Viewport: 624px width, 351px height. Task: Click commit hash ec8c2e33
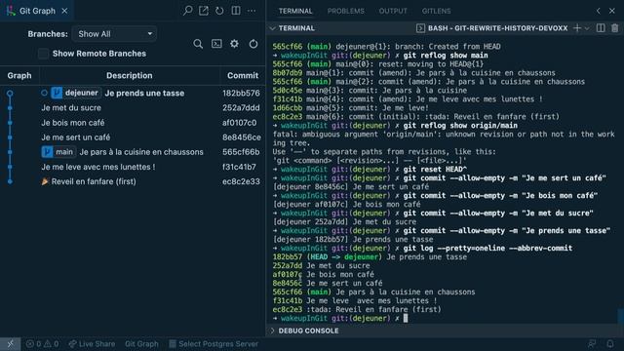(241, 181)
